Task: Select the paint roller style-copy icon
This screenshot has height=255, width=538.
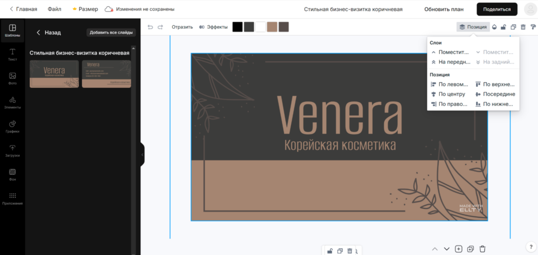Action: pyautogui.click(x=533, y=27)
